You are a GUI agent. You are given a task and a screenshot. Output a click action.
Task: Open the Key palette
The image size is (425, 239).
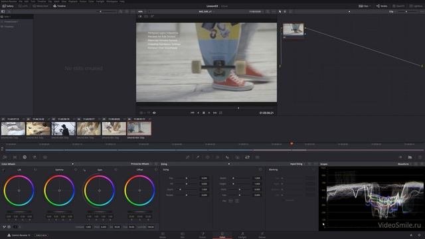pyautogui.click(x=237, y=157)
